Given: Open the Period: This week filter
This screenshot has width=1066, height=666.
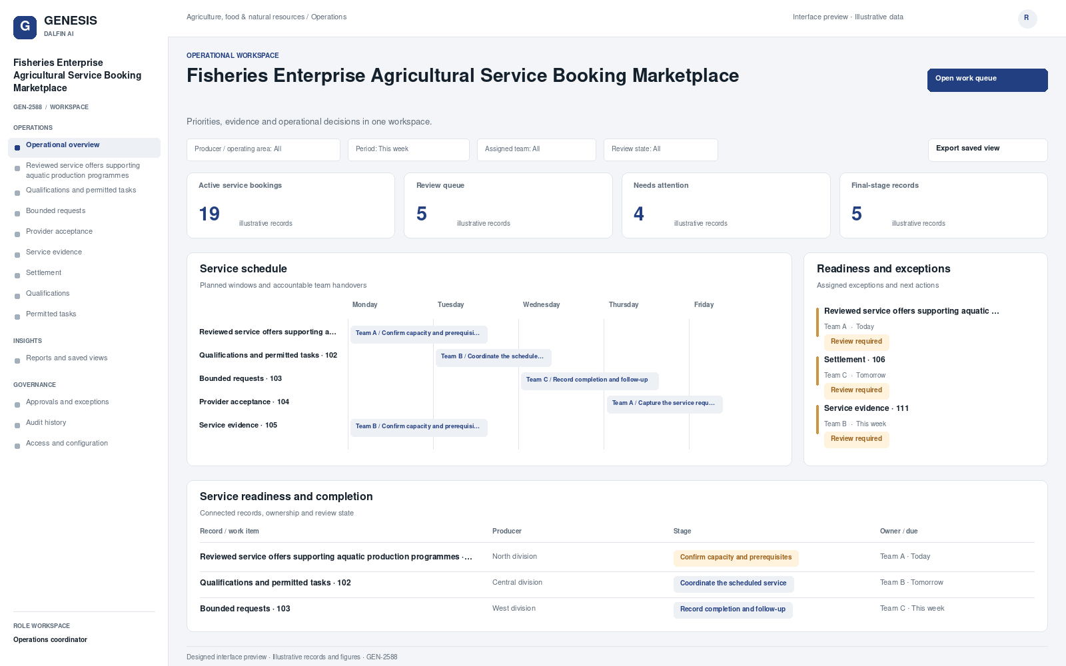Looking at the screenshot, I should pyautogui.click(x=408, y=150).
